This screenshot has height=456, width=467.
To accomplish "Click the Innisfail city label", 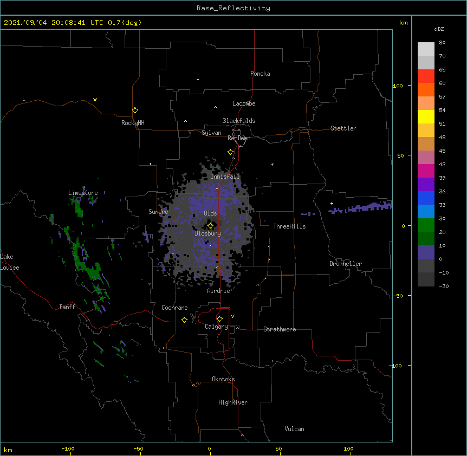I will click(225, 177).
